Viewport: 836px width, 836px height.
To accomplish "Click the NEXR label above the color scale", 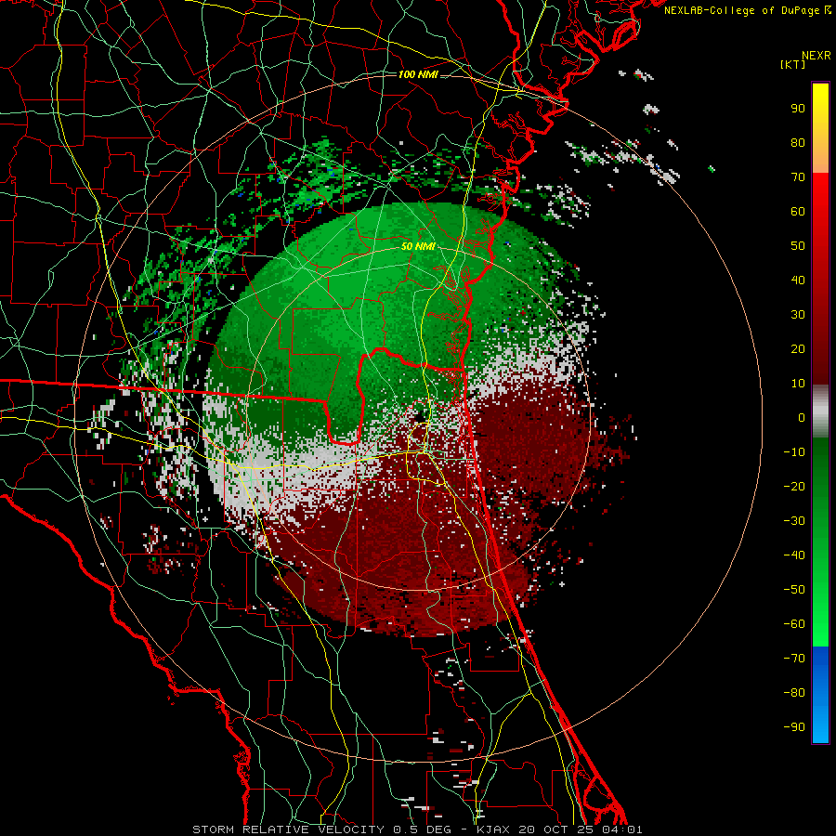I will click(816, 56).
